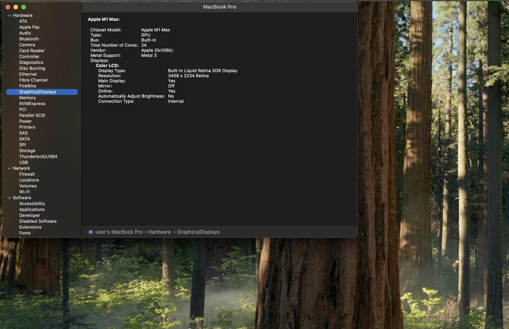The image size is (509, 329).
Task: Open Thunderbolt/USB4 entry
Action: coord(38,157)
